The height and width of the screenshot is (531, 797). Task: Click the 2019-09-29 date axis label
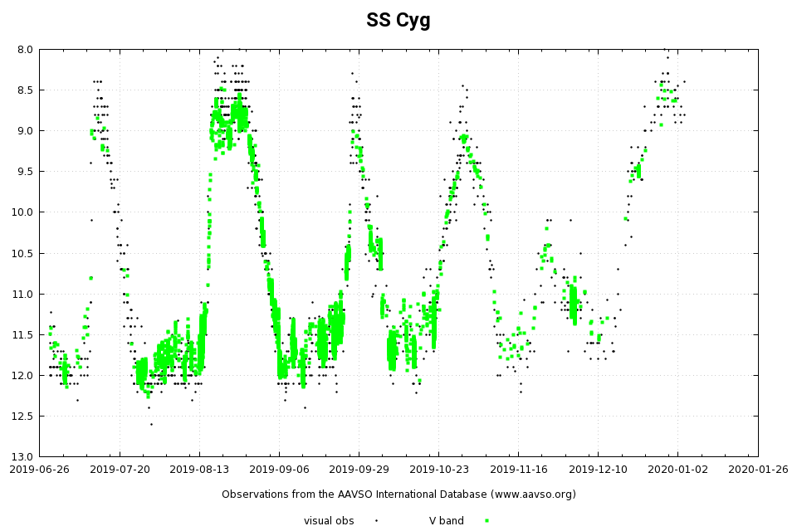[x=359, y=469]
